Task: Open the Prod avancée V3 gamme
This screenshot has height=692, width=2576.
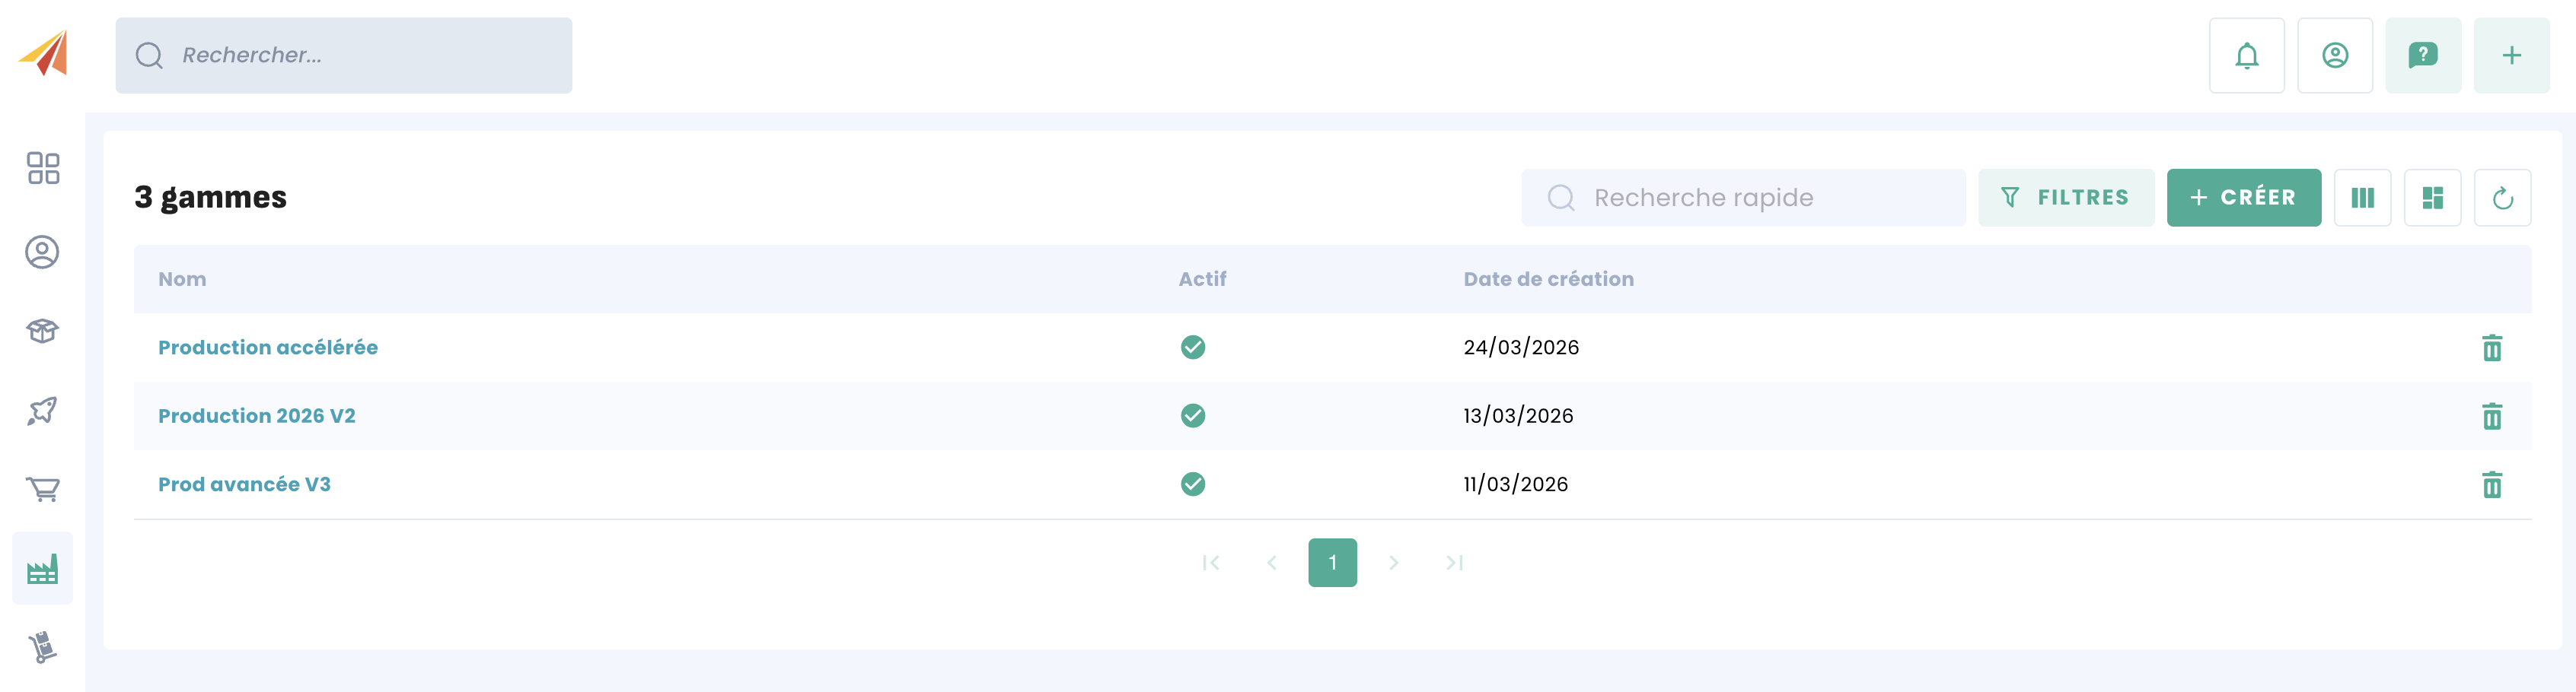Action: (x=244, y=484)
